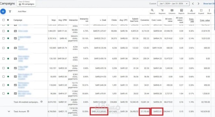Tick checkbox for SAR13,459.76 cost row

4,58
